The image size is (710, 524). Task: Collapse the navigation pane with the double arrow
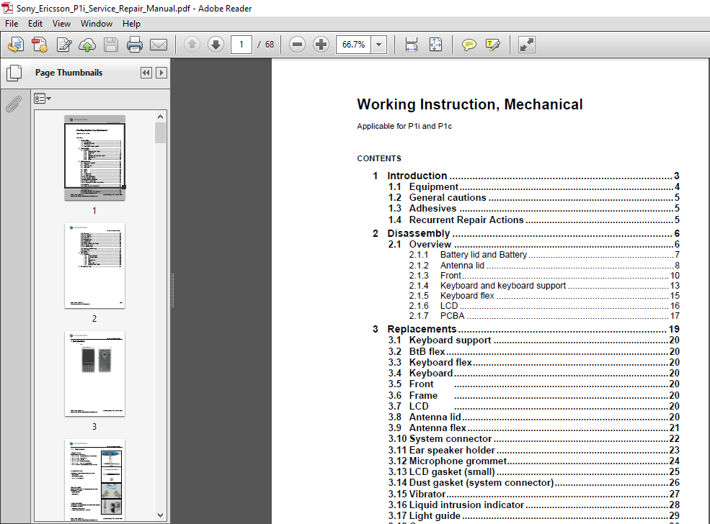point(146,73)
